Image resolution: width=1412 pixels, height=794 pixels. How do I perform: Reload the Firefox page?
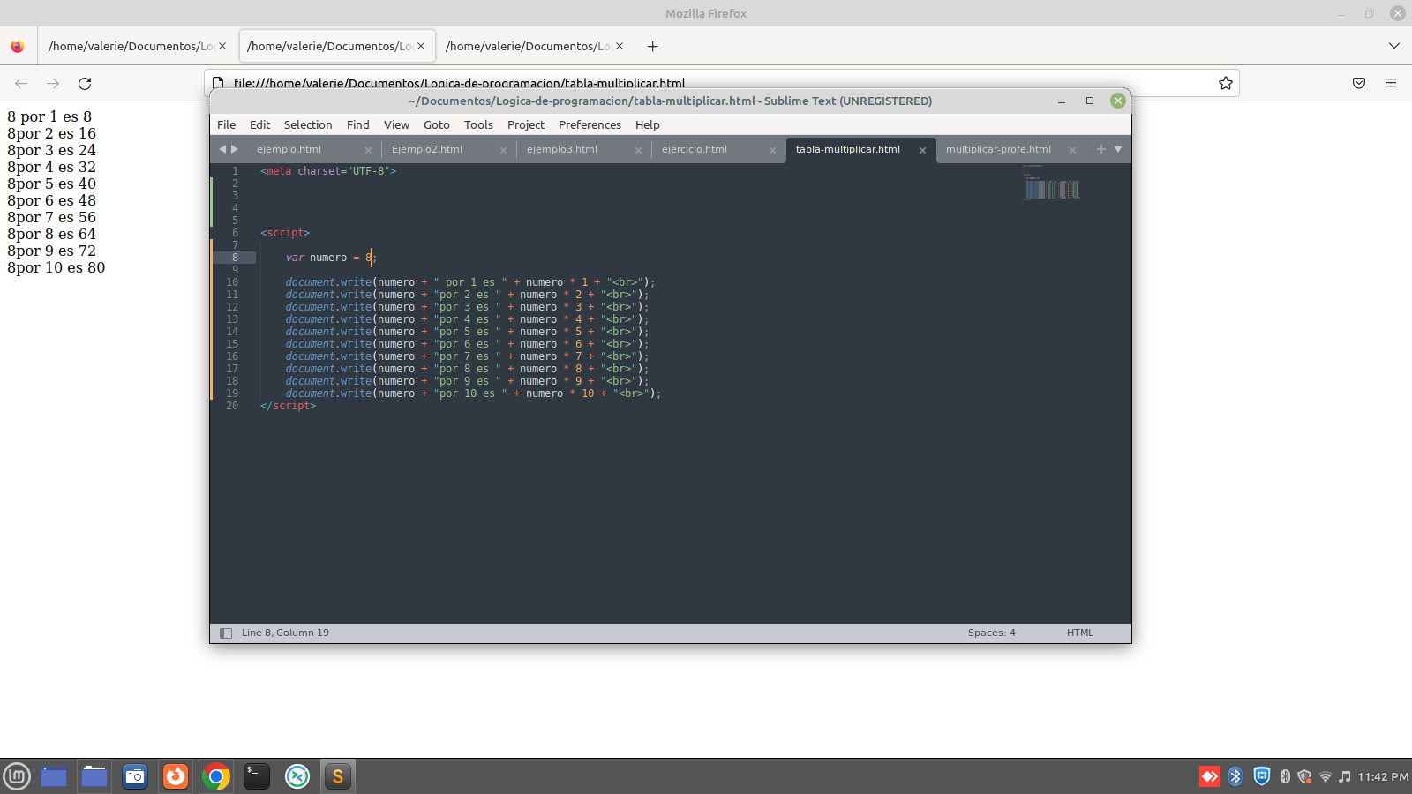(85, 83)
